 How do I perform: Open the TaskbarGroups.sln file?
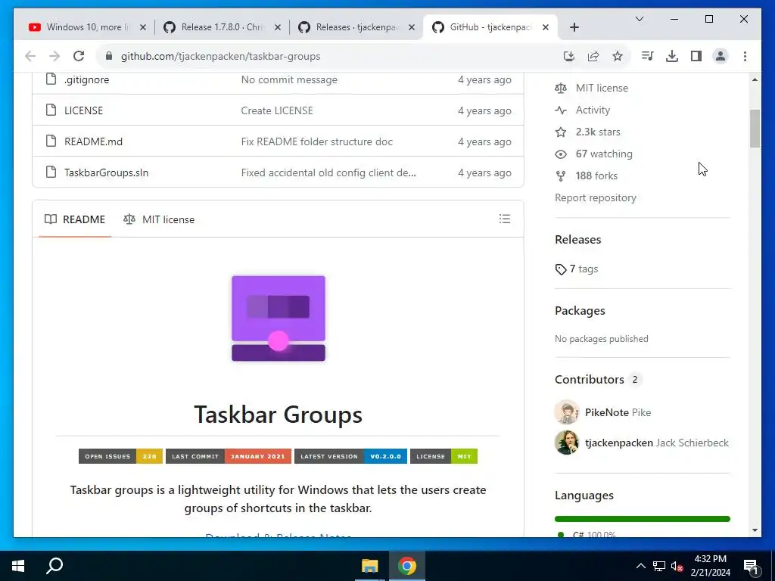tap(106, 173)
